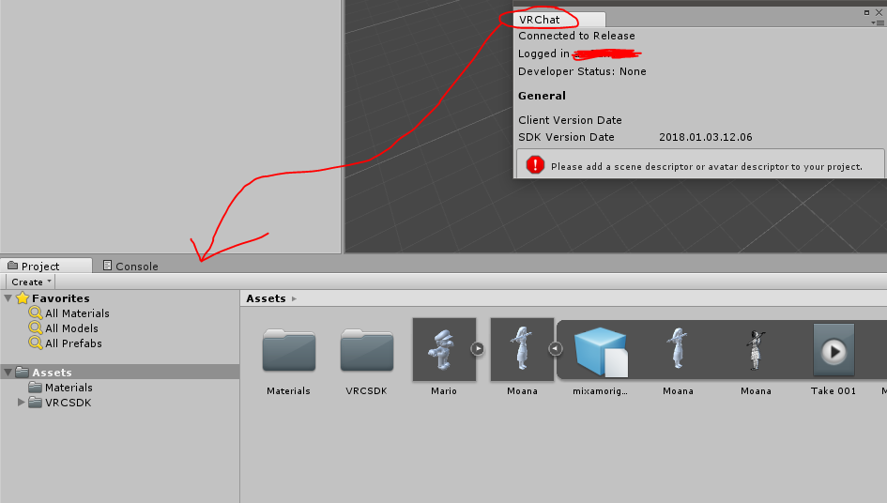Screen dimensions: 887x503
Task: Expand the Mario model sub-assets
Action: point(478,348)
